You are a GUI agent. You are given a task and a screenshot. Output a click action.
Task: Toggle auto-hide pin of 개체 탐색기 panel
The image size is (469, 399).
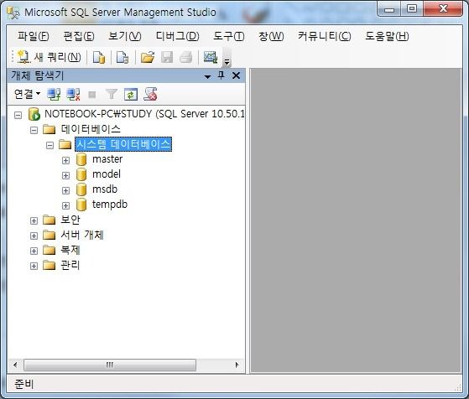click(x=221, y=75)
